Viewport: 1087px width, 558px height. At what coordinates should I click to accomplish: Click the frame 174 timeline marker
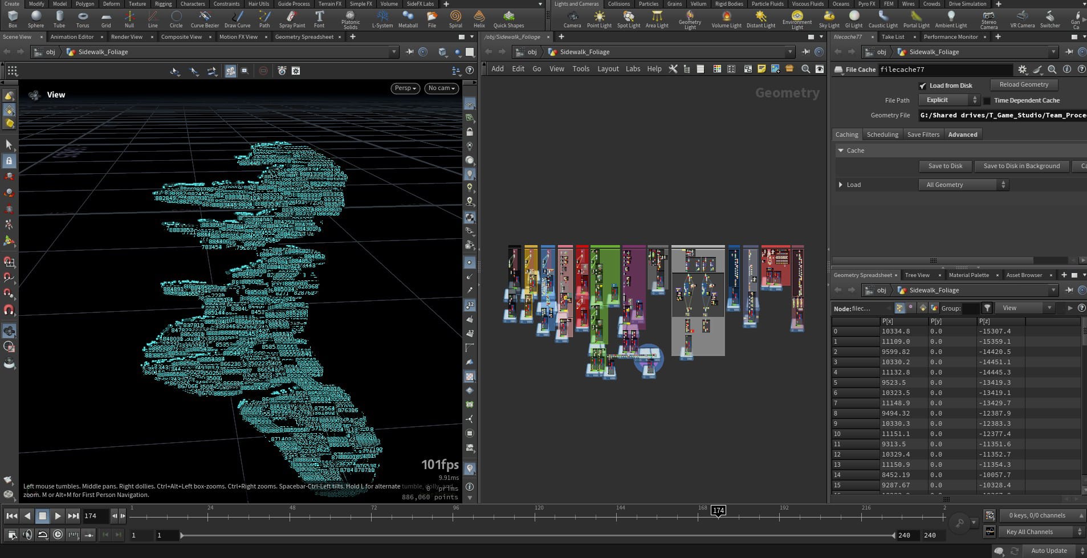coord(718,511)
